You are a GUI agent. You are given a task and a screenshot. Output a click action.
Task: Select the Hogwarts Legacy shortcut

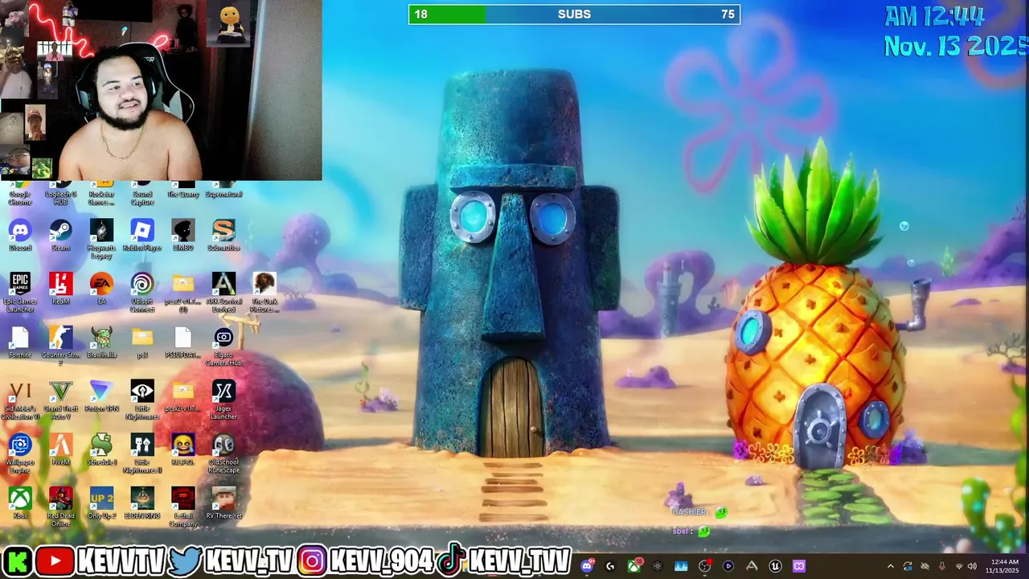pos(101,239)
